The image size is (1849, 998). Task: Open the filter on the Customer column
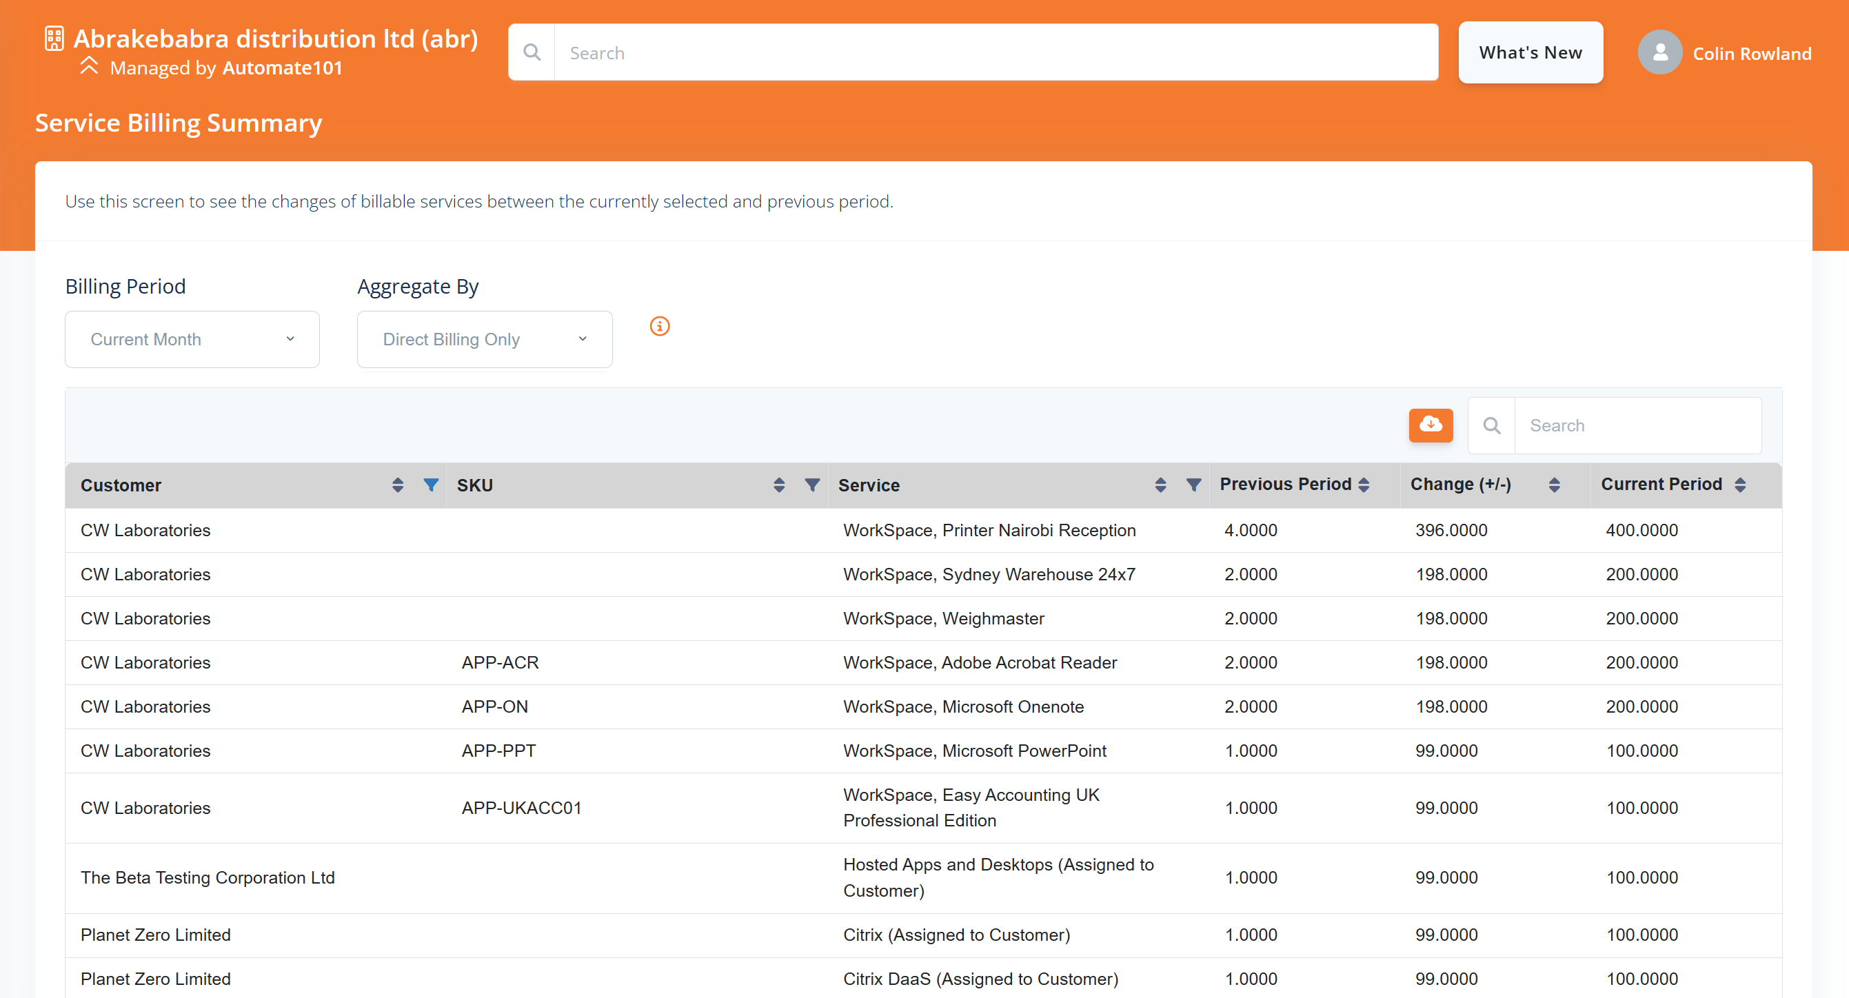[431, 485]
